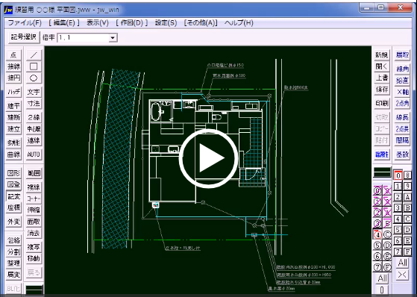Click the 複写 copy tool

point(34,247)
